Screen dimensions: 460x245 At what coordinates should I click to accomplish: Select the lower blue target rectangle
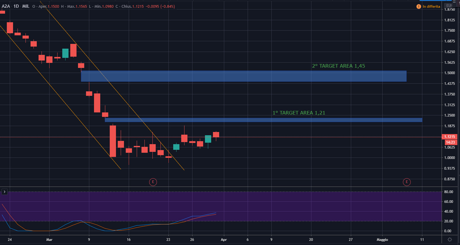(x=263, y=120)
